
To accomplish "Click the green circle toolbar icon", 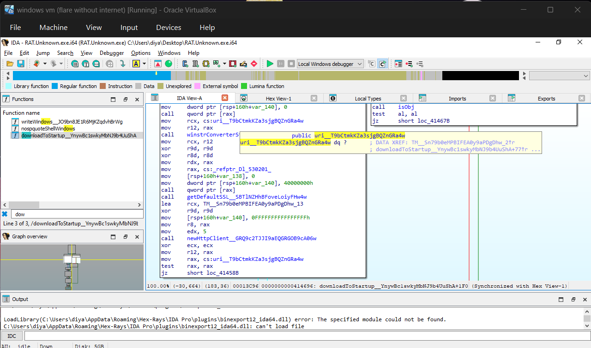I will coord(169,64).
